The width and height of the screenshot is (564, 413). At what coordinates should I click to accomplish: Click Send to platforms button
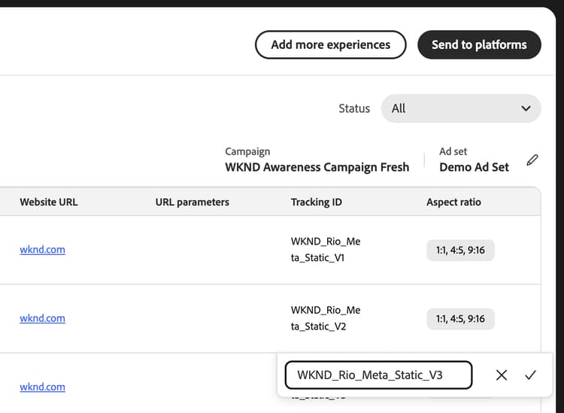click(479, 44)
